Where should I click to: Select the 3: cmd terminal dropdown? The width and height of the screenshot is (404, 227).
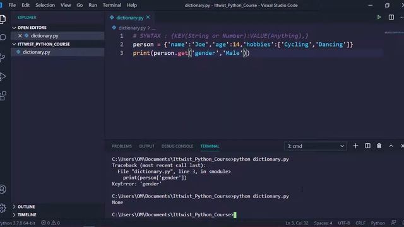point(316,146)
